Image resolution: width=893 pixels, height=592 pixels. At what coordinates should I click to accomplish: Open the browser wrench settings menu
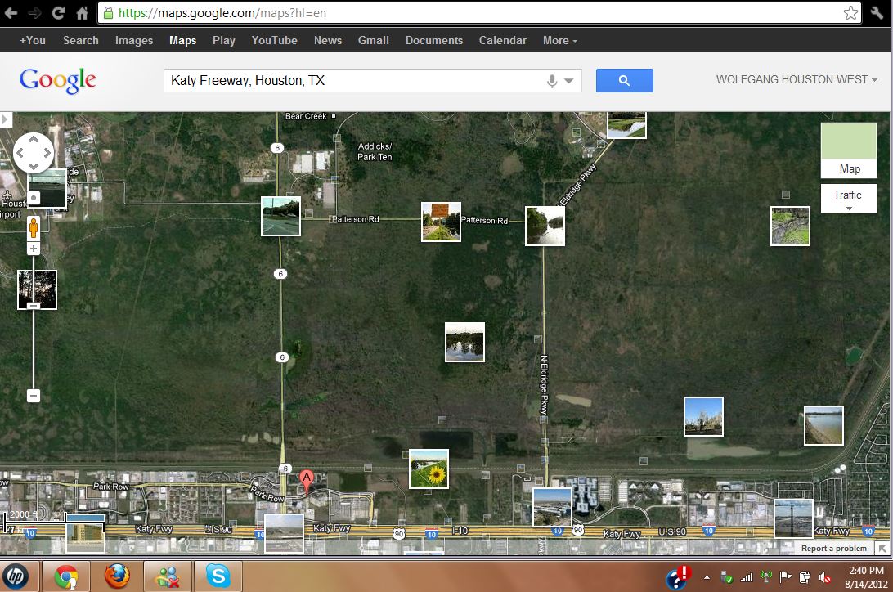pyautogui.click(x=877, y=12)
